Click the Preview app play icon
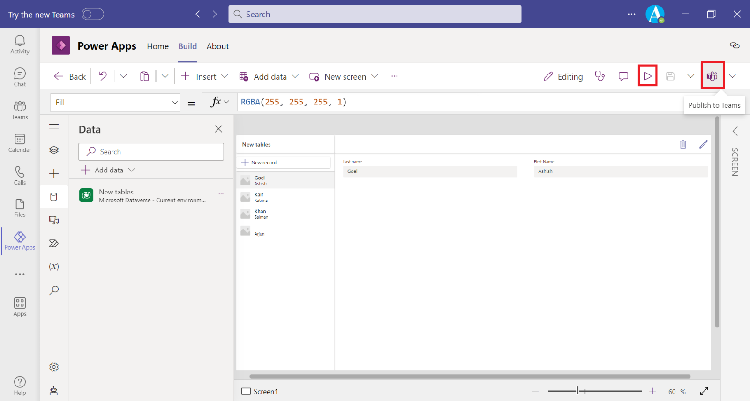 coord(647,76)
